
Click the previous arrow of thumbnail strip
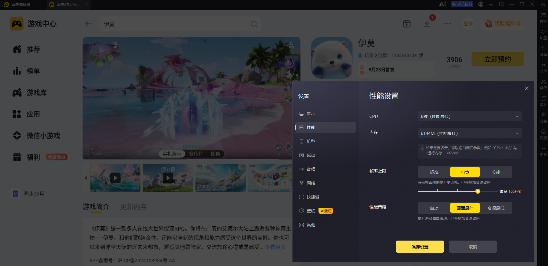point(86,178)
